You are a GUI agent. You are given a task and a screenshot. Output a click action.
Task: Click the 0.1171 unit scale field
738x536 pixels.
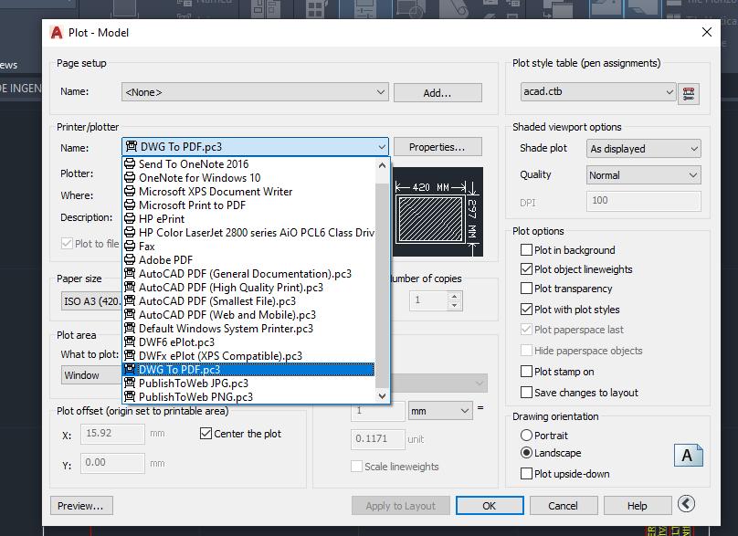pyautogui.click(x=377, y=438)
